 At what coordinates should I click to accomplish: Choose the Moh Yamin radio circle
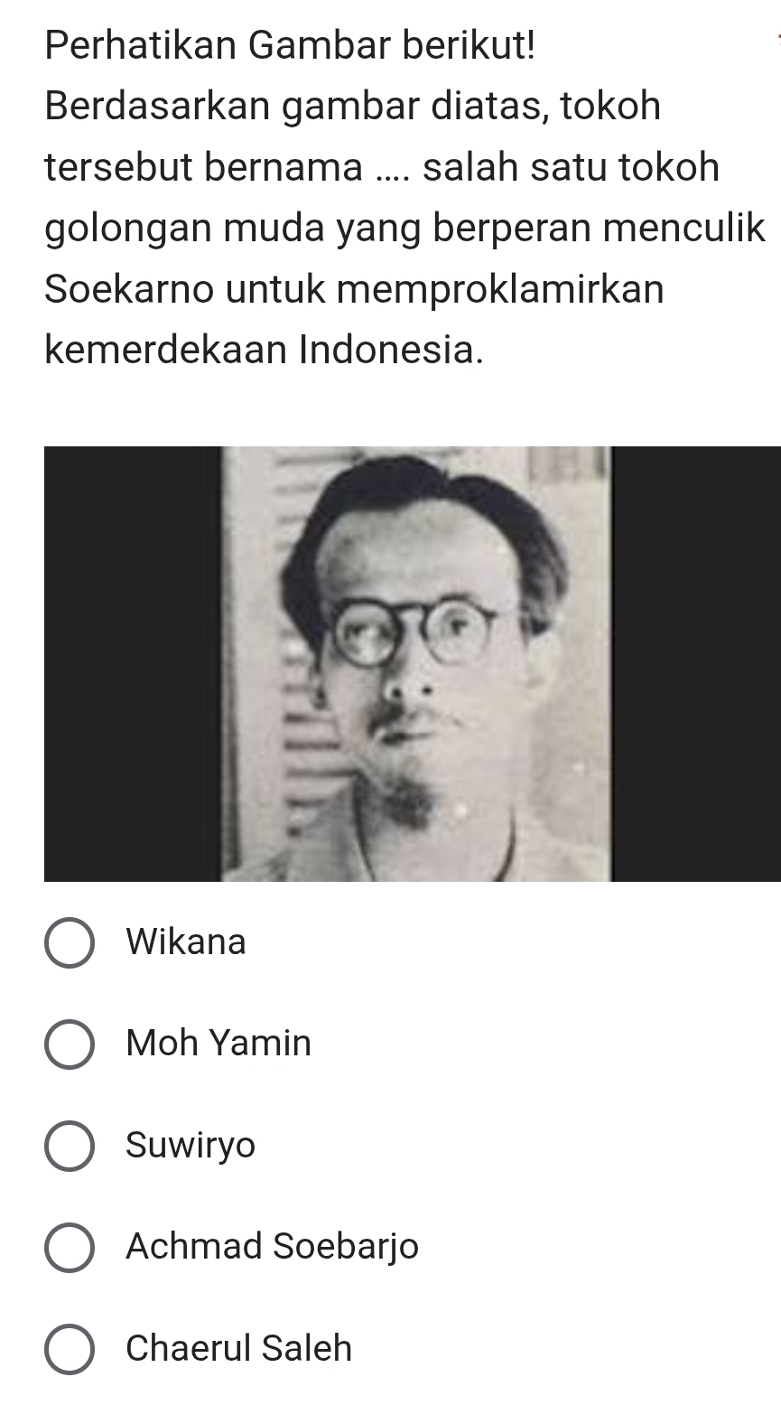(69, 1044)
